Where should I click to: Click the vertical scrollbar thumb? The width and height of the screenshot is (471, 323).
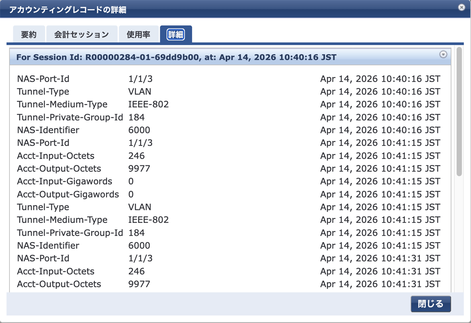pos(459,112)
